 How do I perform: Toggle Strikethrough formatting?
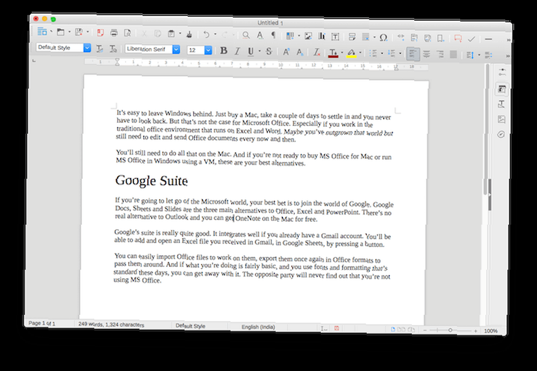tap(269, 52)
